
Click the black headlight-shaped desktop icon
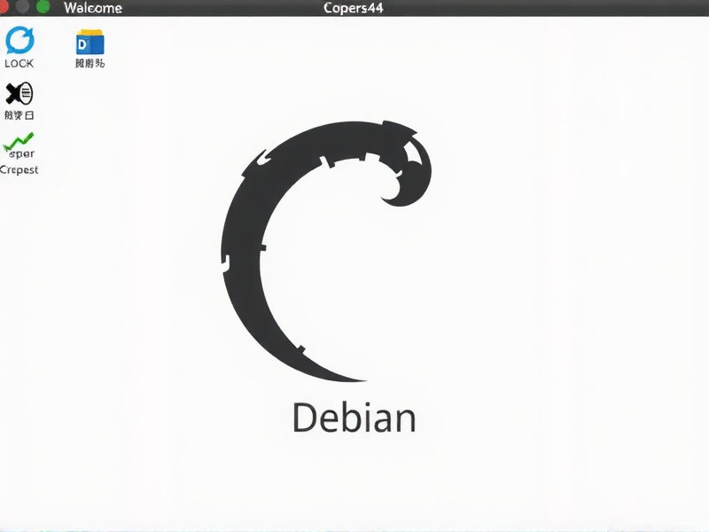click(x=19, y=93)
